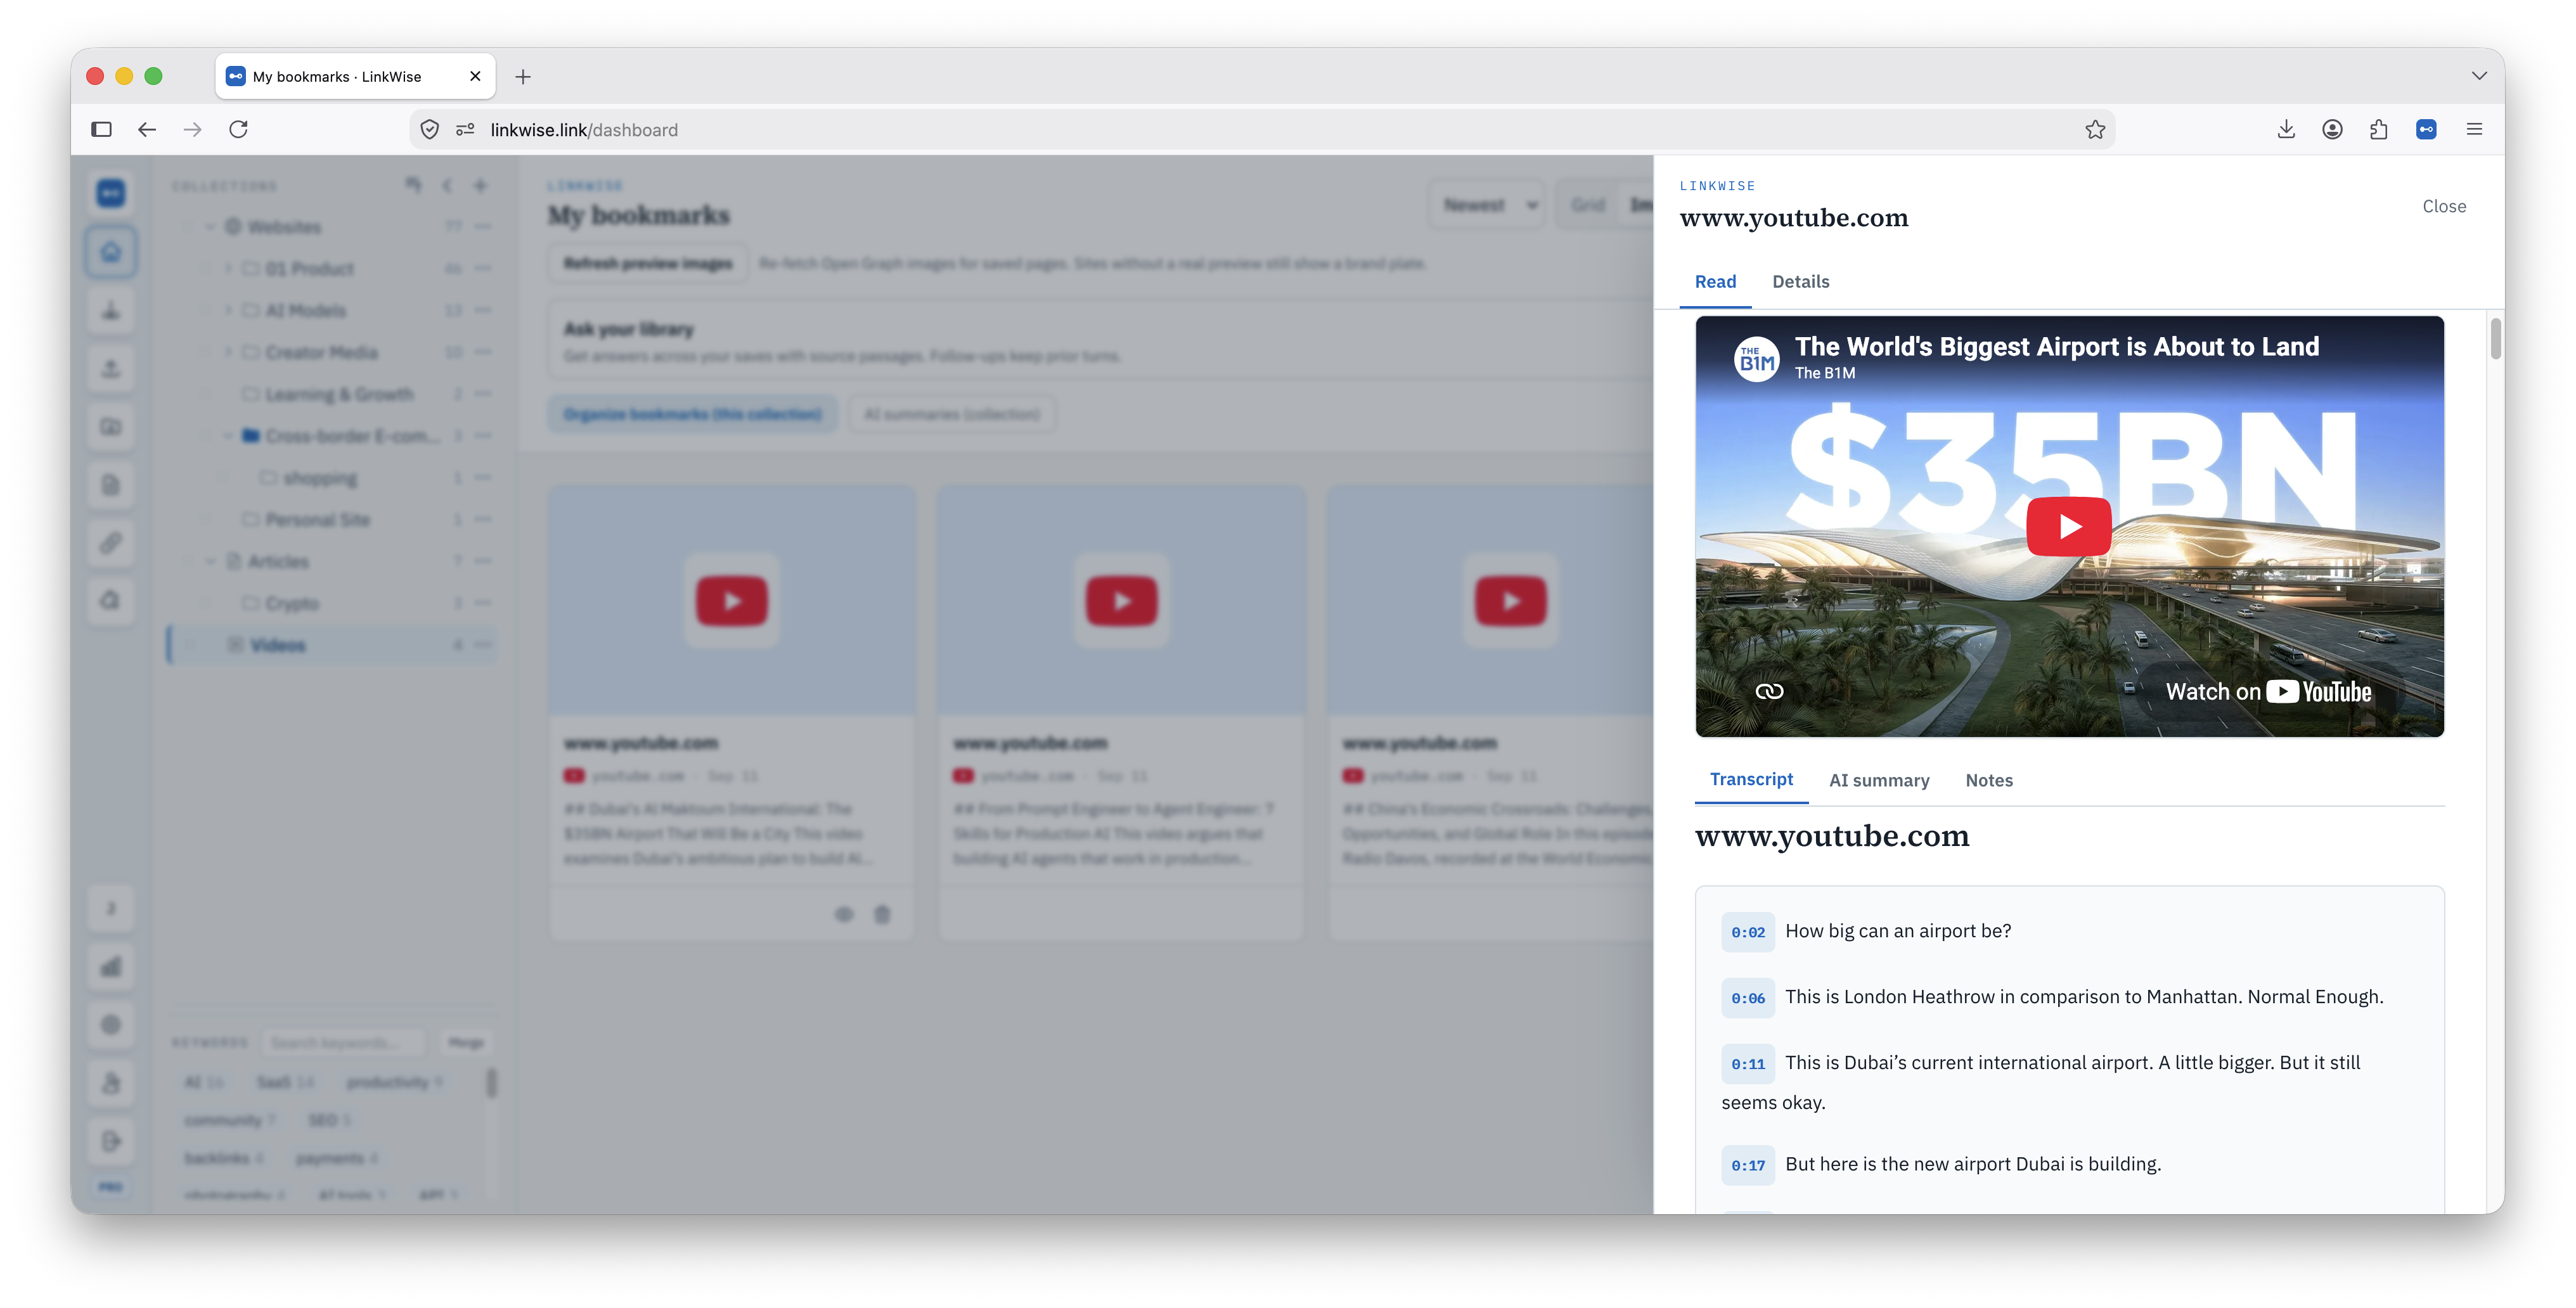Click the YouTube icon on the third bookmark card
Viewport: 2576px width, 1308px height.
[1510, 601]
